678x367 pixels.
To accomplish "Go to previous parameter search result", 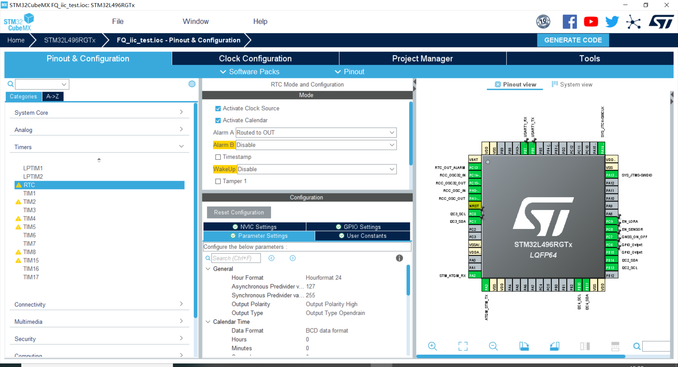I will (272, 258).
